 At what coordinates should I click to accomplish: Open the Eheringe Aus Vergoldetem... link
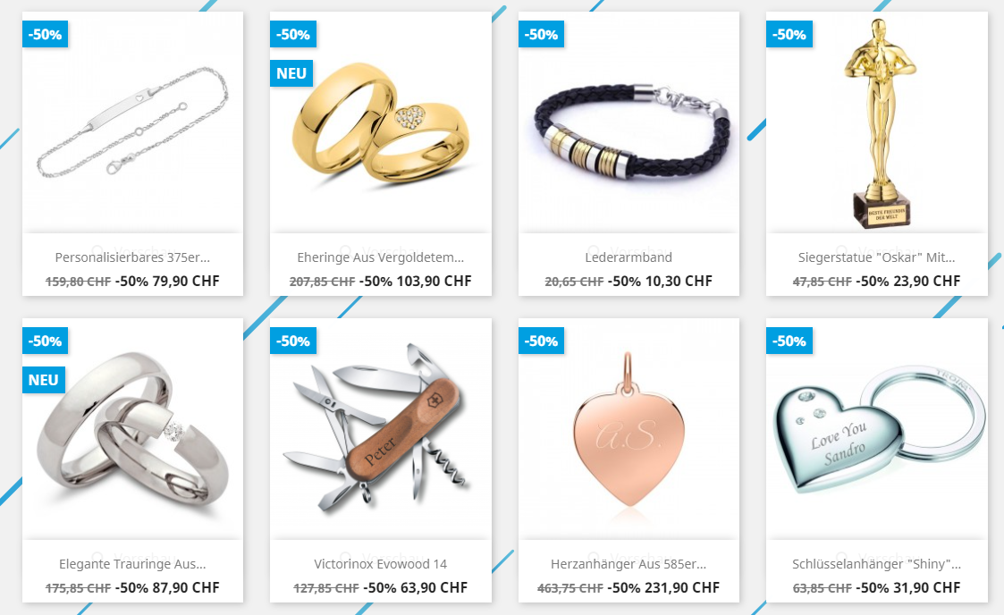coord(380,257)
